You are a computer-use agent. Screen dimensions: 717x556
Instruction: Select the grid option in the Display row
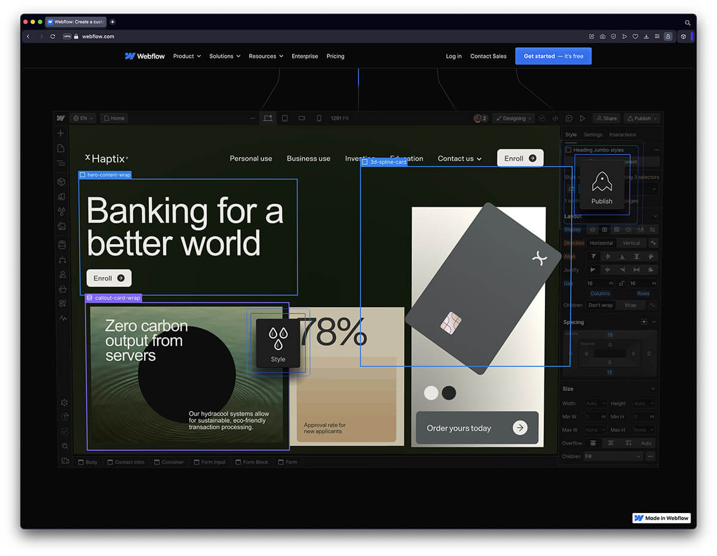(x=617, y=229)
